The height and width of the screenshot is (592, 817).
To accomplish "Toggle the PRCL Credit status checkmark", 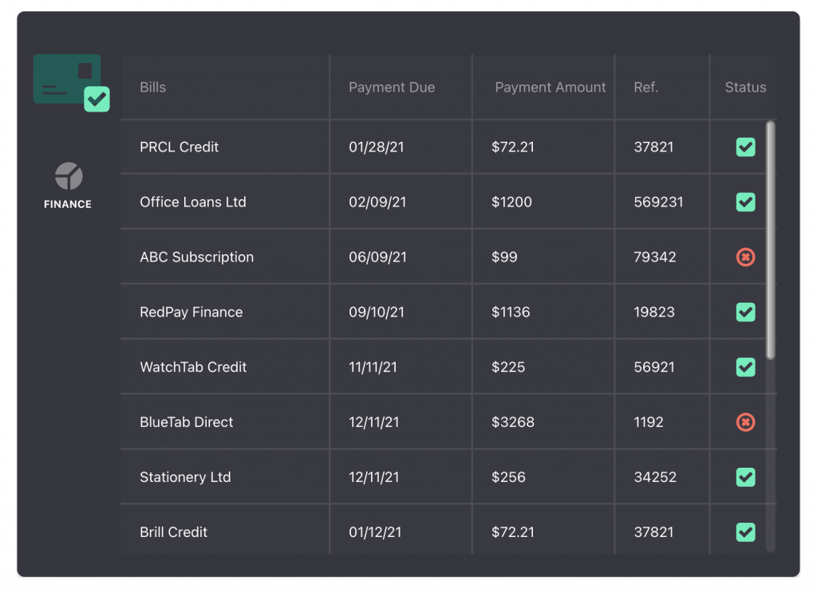I will [745, 147].
